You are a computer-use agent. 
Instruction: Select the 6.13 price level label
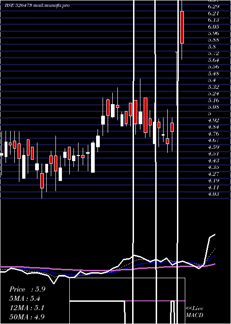pyautogui.click(x=213, y=20)
